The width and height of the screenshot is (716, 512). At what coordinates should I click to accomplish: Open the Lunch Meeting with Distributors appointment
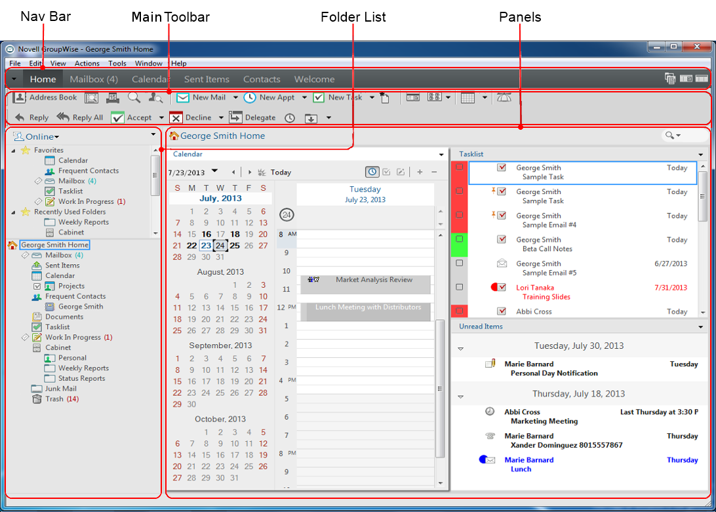[365, 311]
